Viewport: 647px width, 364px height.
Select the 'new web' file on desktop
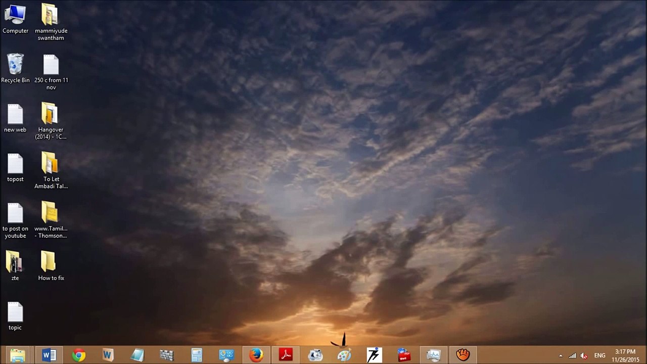pos(15,118)
